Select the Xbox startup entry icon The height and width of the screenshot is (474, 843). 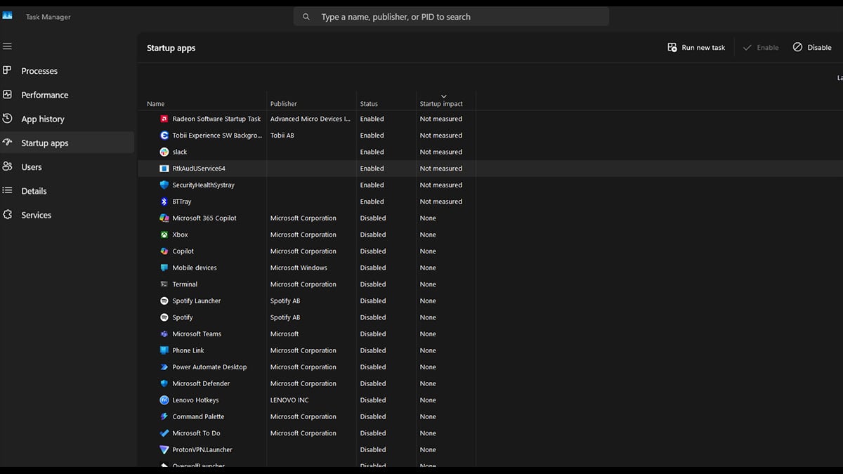point(164,235)
